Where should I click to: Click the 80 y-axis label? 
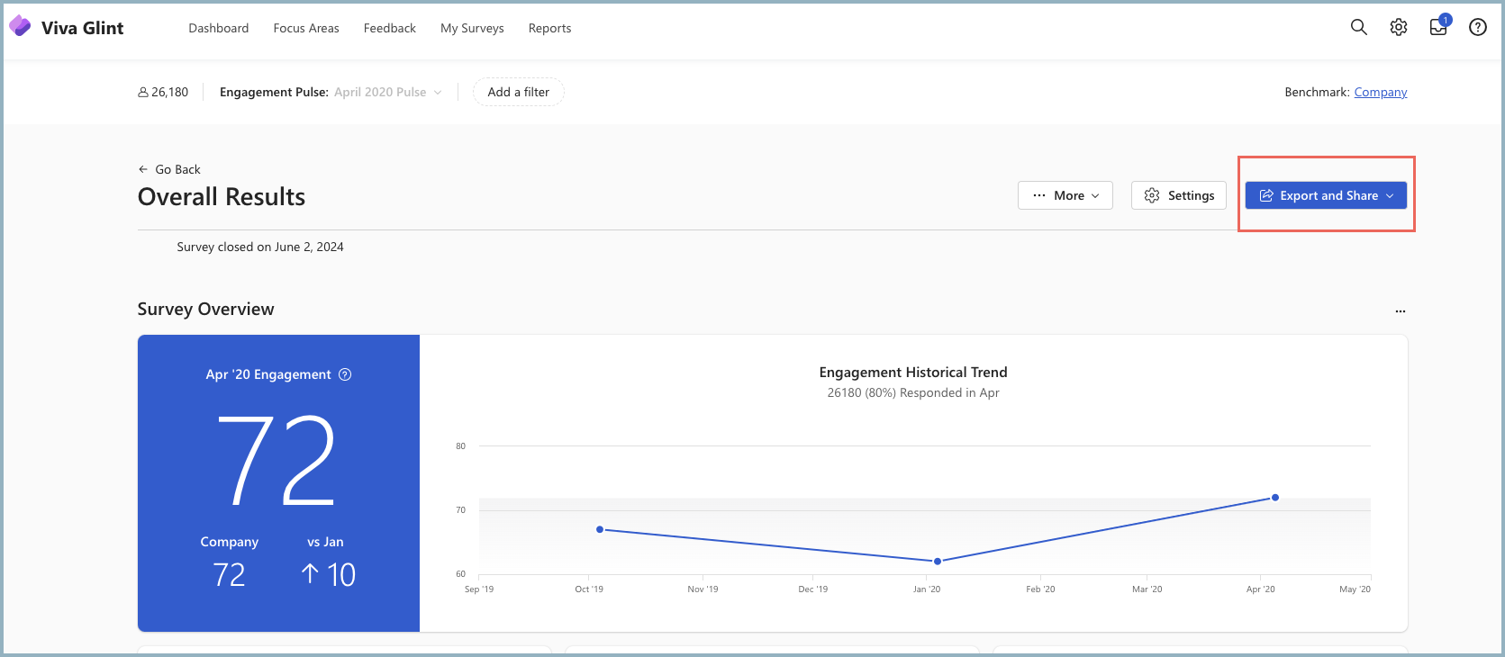pos(461,446)
